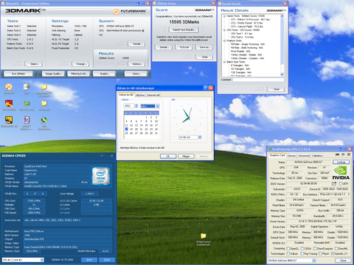
Task: Click the Save button in AIDA64 CPUID
Action: (89, 260)
